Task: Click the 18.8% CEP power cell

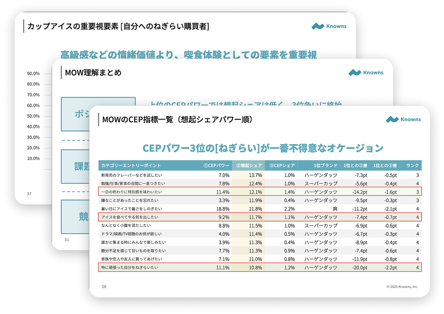Action: click(x=223, y=209)
